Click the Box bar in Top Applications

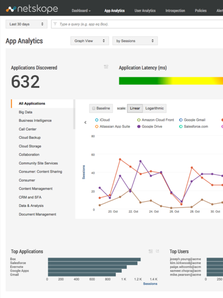(94, 260)
